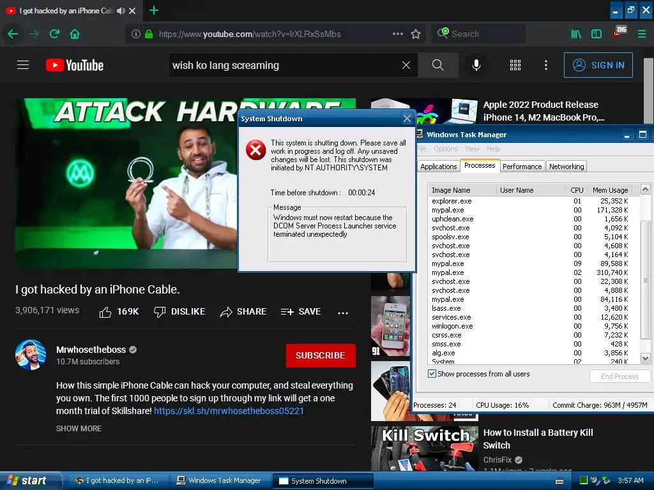
Task: Switch to Windows Task Manager taskbar button
Action: 220,480
